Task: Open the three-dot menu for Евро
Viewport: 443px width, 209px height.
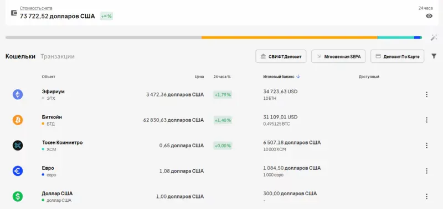Action: pos(426,171)
